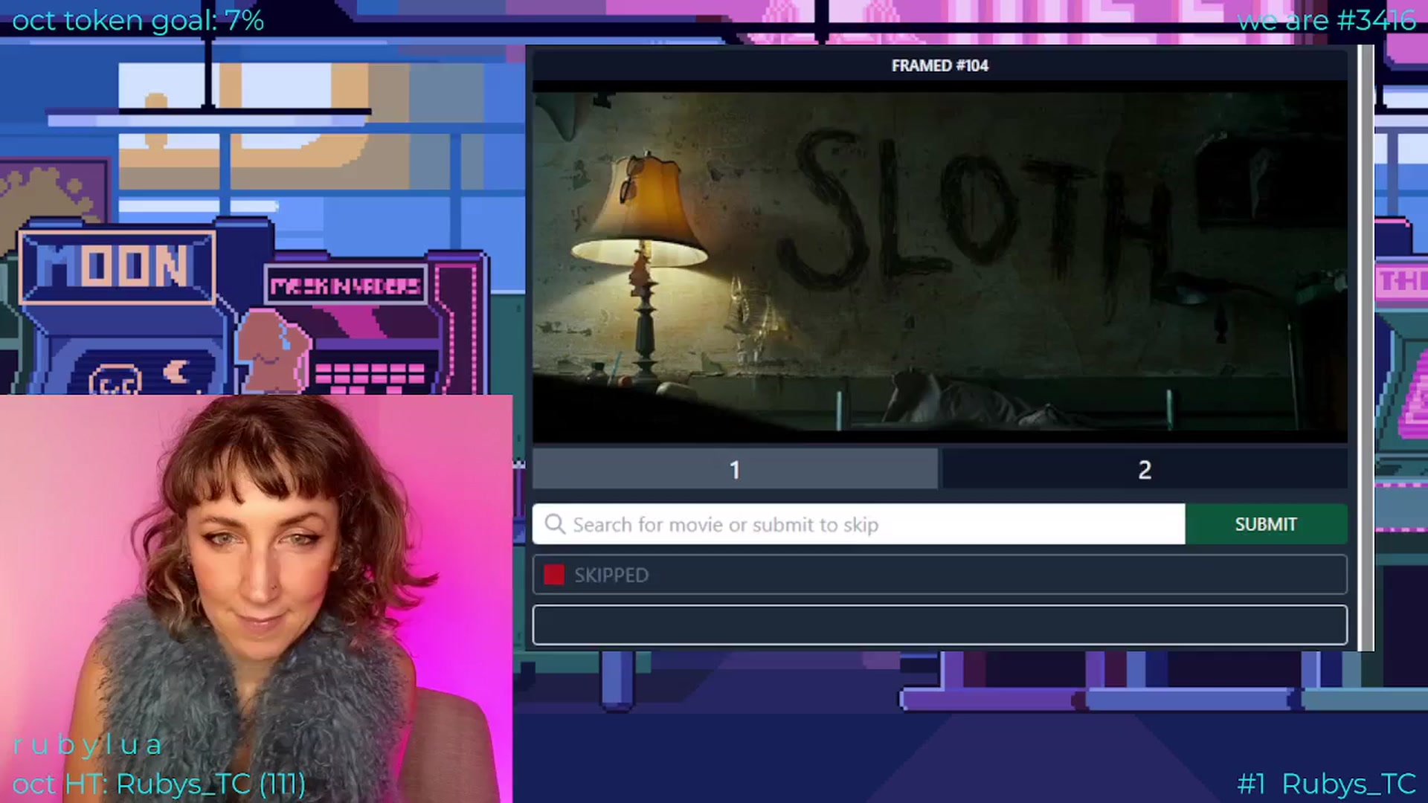Click the green SUBMIT button
This screenshot has height=803, width=1428.
pyautogui.click(x=1266, y=524)
